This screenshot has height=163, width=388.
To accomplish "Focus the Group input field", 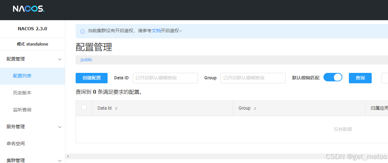I will tap(253, 78).
